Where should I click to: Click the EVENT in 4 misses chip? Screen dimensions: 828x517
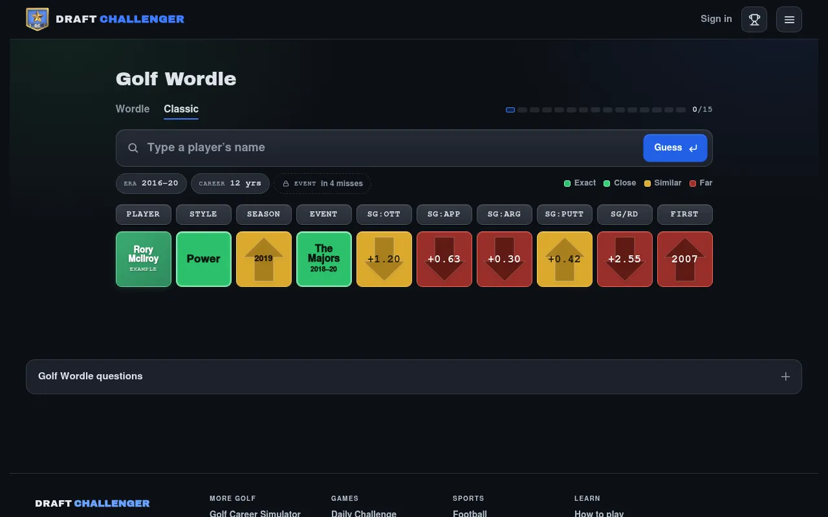click(x=322, y=184)
